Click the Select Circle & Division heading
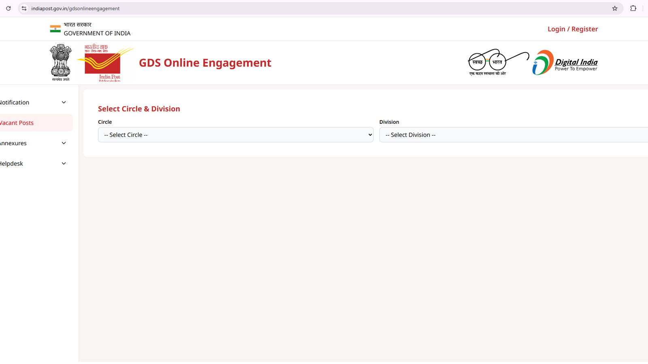 coord(139,109)
